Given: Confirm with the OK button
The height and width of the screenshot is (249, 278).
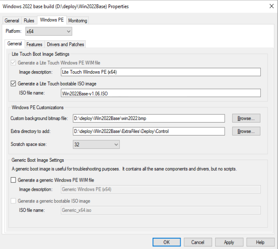Looking at the screenshot, I should (167, 242).
